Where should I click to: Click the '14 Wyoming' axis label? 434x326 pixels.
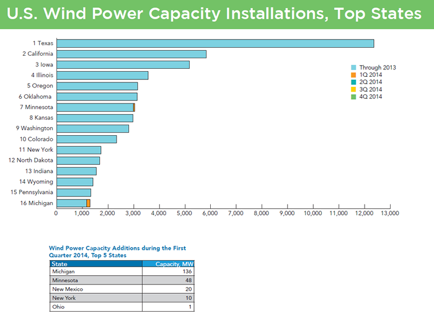pos(36,182)
